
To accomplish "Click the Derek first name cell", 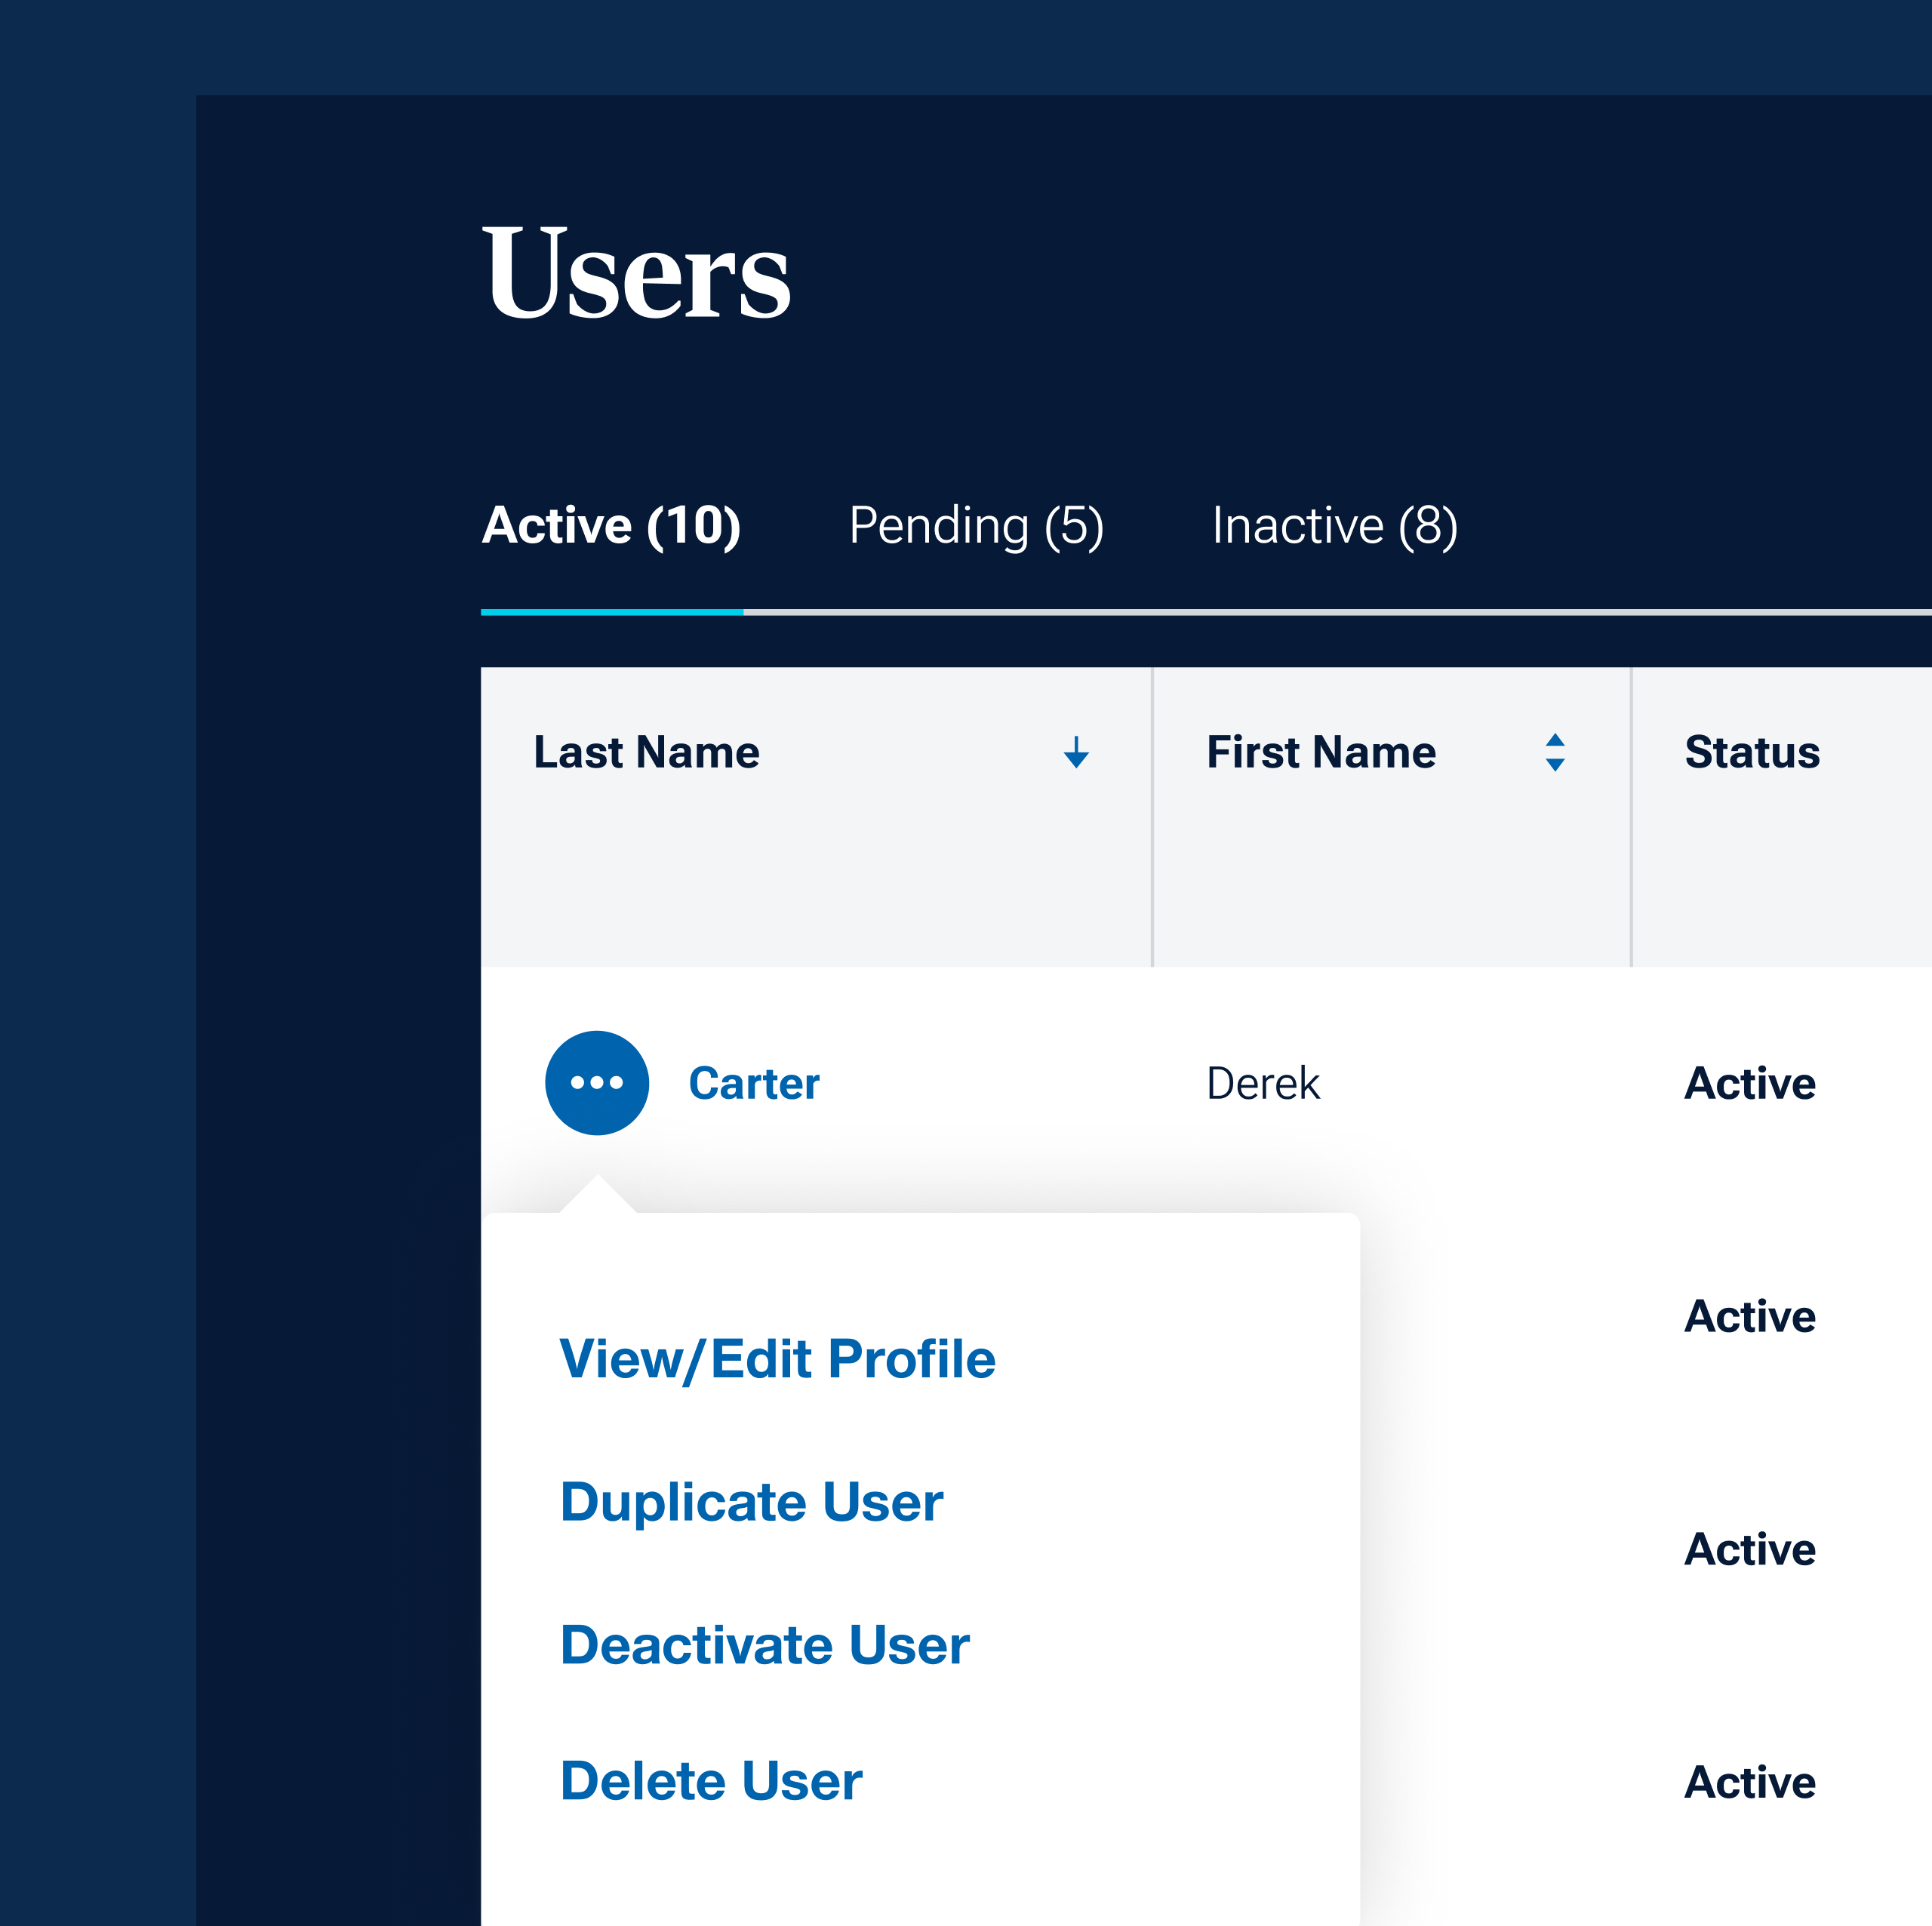I will pyautogui.click(x=1262, y=1083).
